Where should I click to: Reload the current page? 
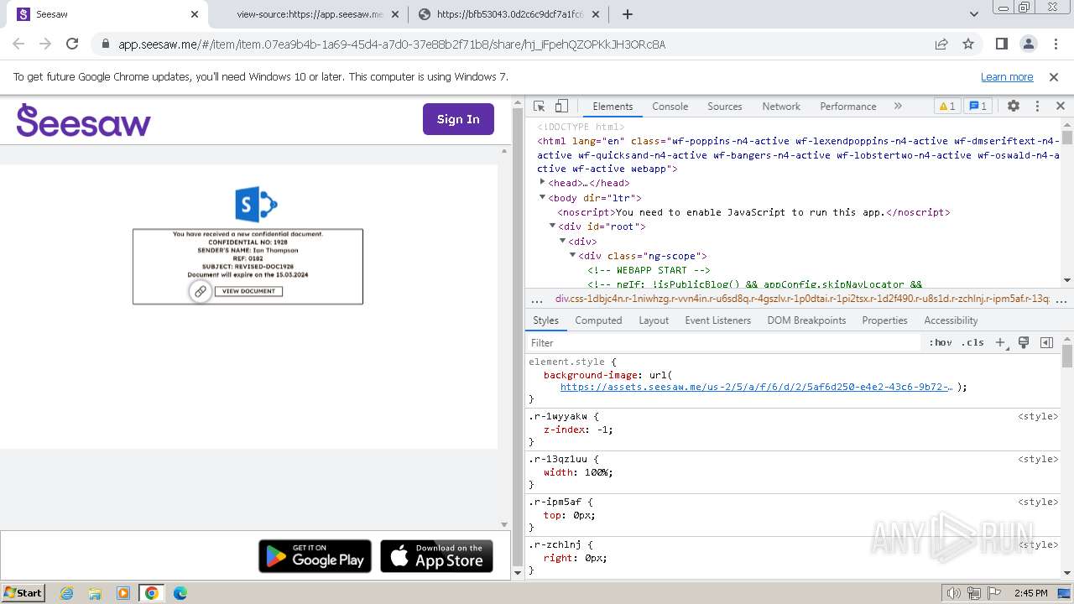[x=72, y=44]
